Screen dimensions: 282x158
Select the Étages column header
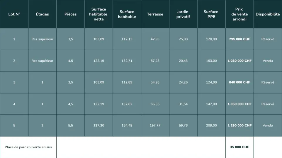click(42, 14)
